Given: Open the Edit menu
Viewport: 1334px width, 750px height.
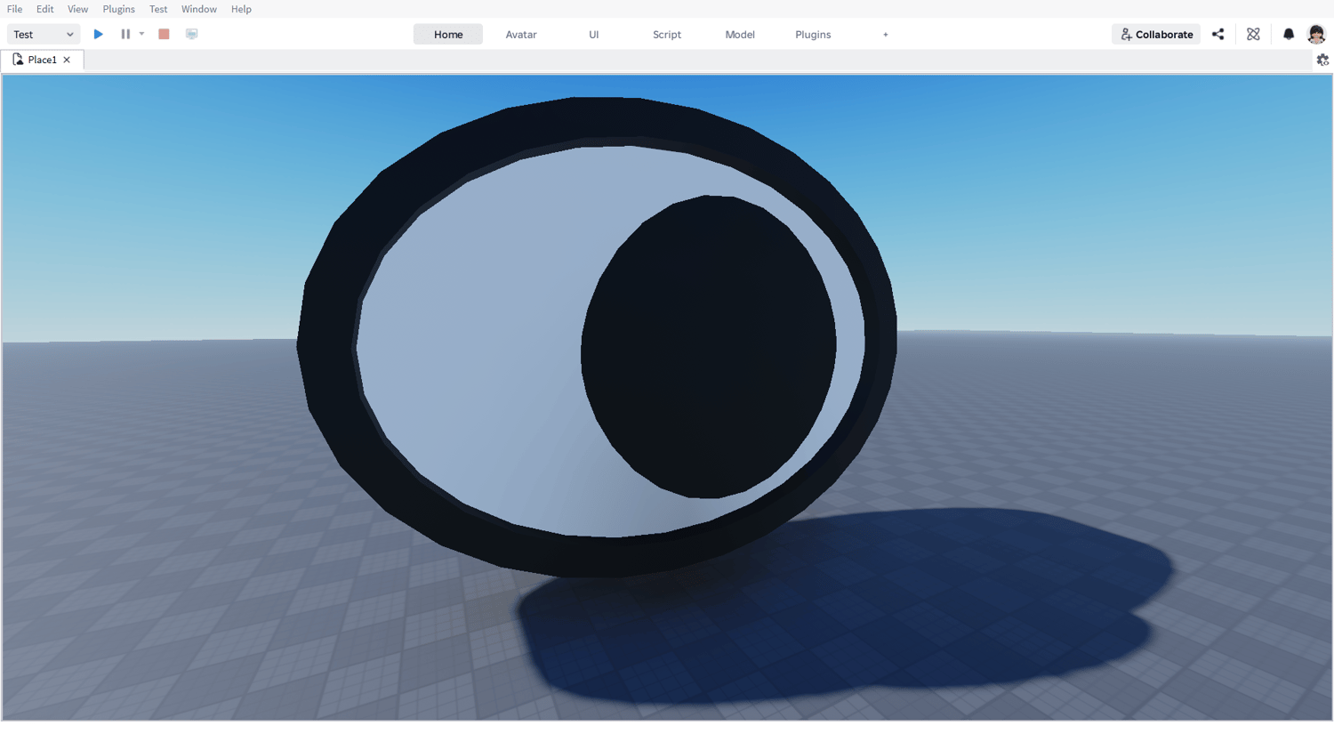Looking at the screenshot, I should pos(45,9).
